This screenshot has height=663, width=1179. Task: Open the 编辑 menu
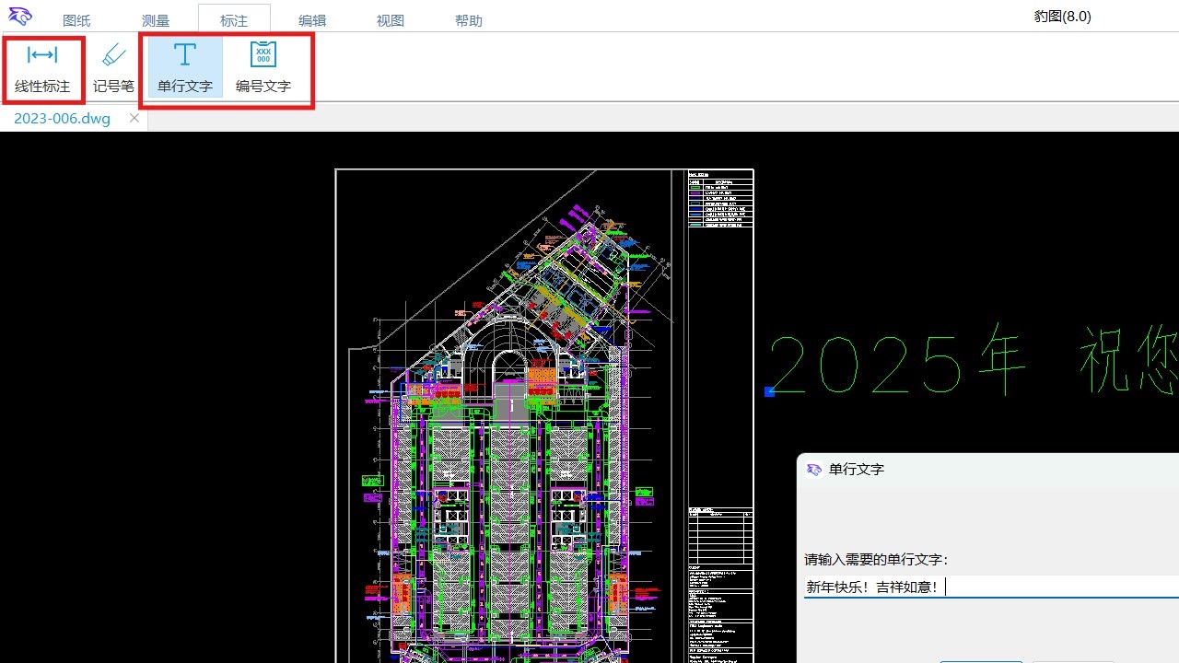tap(311, 19)
